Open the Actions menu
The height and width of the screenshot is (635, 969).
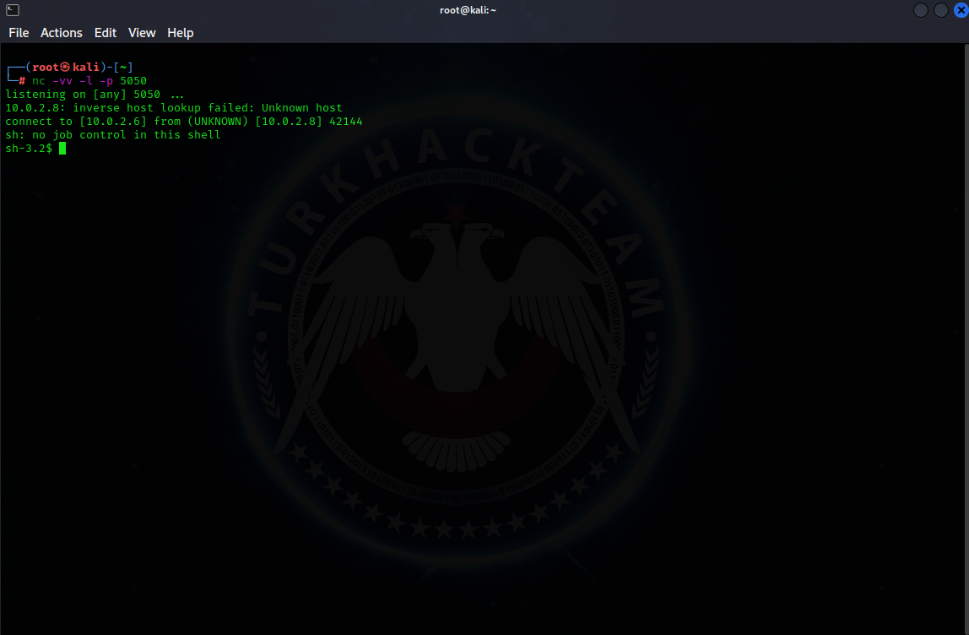coord(61,33)
